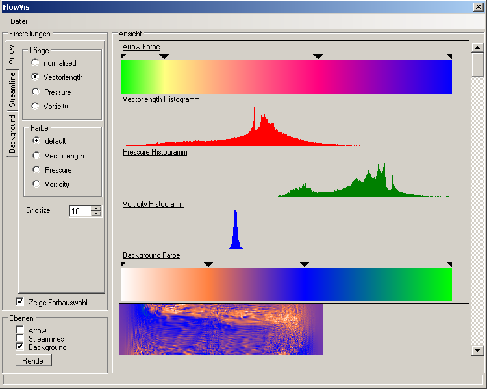The width and height of the screenshot is (487, 389).
Task: Click the Background Farbe label
Action: 151,255
